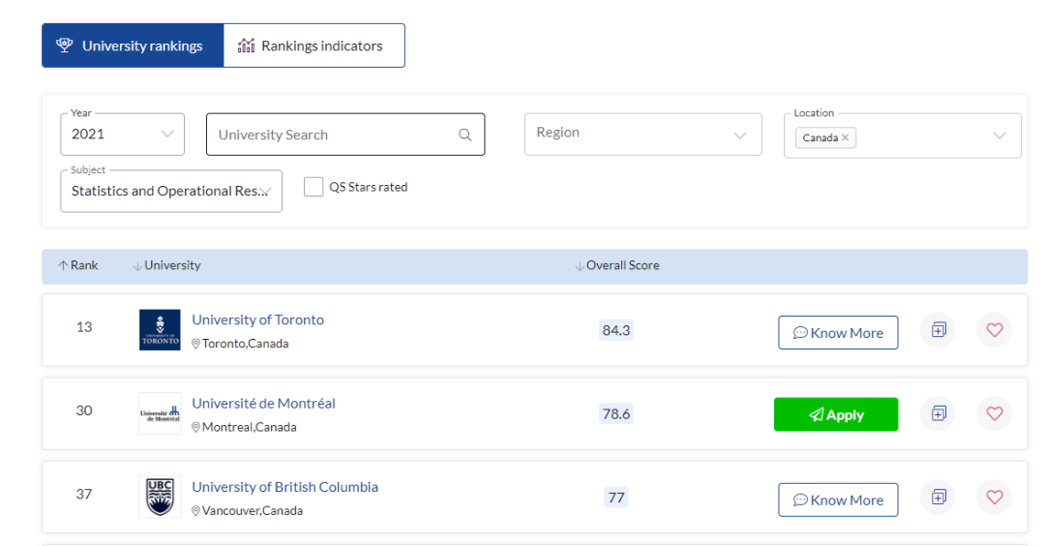Expand the Region dropdown
This screenshot has height=546, width=1045.
pyautogui.click(x=643, y=134)
